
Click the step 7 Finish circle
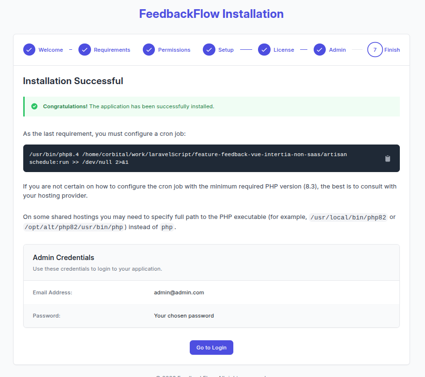coord(375,50)
